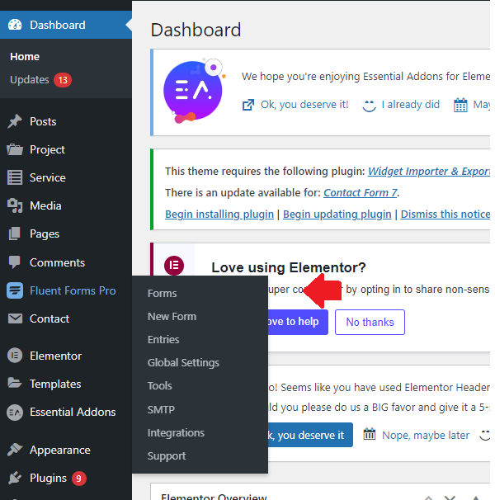Screen dimensions: 495x500
Task: Click the Appearance paintbrush icon
Action: click(x=15, y=450)
